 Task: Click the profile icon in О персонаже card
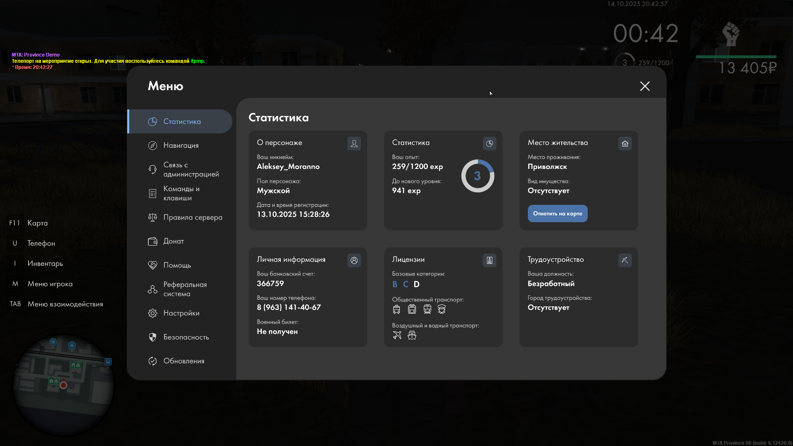pyautogui.click(x=354, y=143)
